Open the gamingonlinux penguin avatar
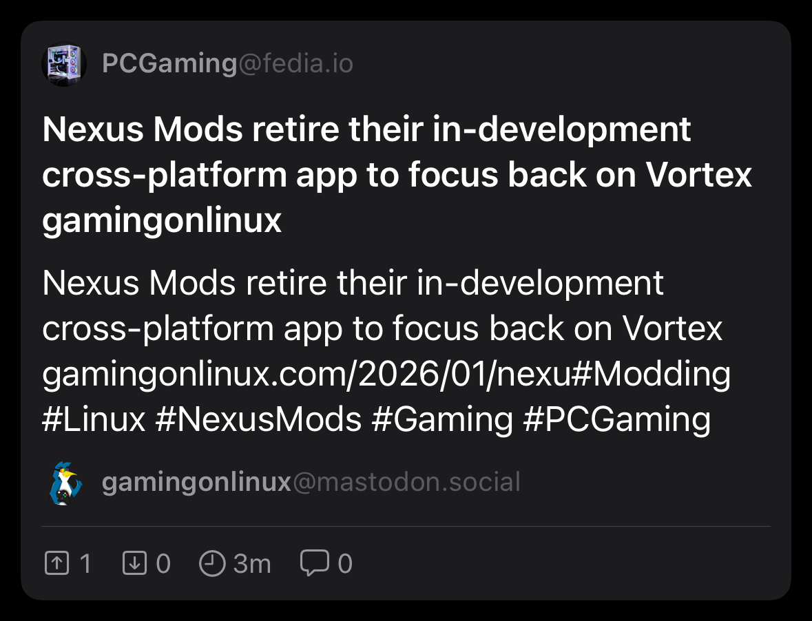 [65, 483]
